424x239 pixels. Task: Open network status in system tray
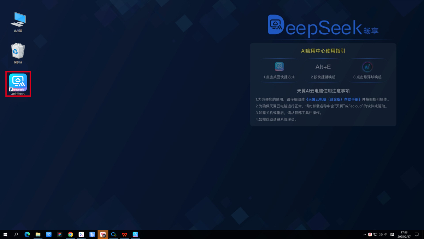pos(375,234)
